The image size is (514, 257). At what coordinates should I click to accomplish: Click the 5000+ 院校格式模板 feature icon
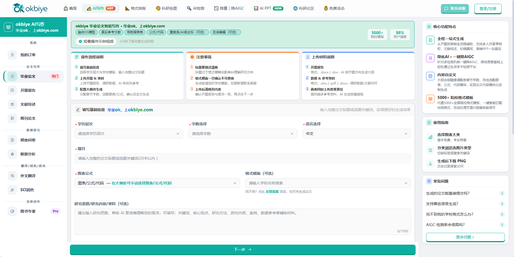pyautogui.click(x=430, y=99)
